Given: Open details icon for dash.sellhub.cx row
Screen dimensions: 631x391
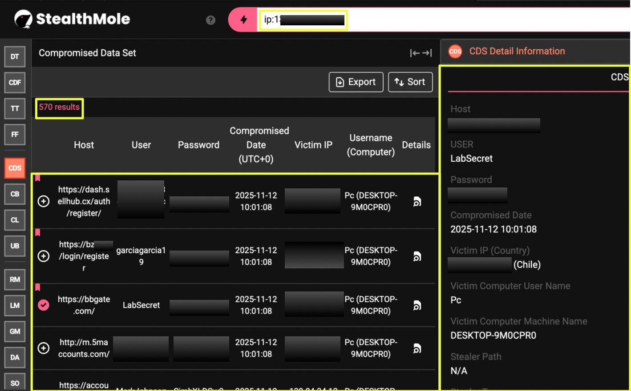Looking at the screenshot, I should point(417,202).
